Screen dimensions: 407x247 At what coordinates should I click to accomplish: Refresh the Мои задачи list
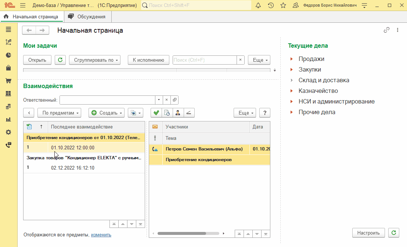60,60
